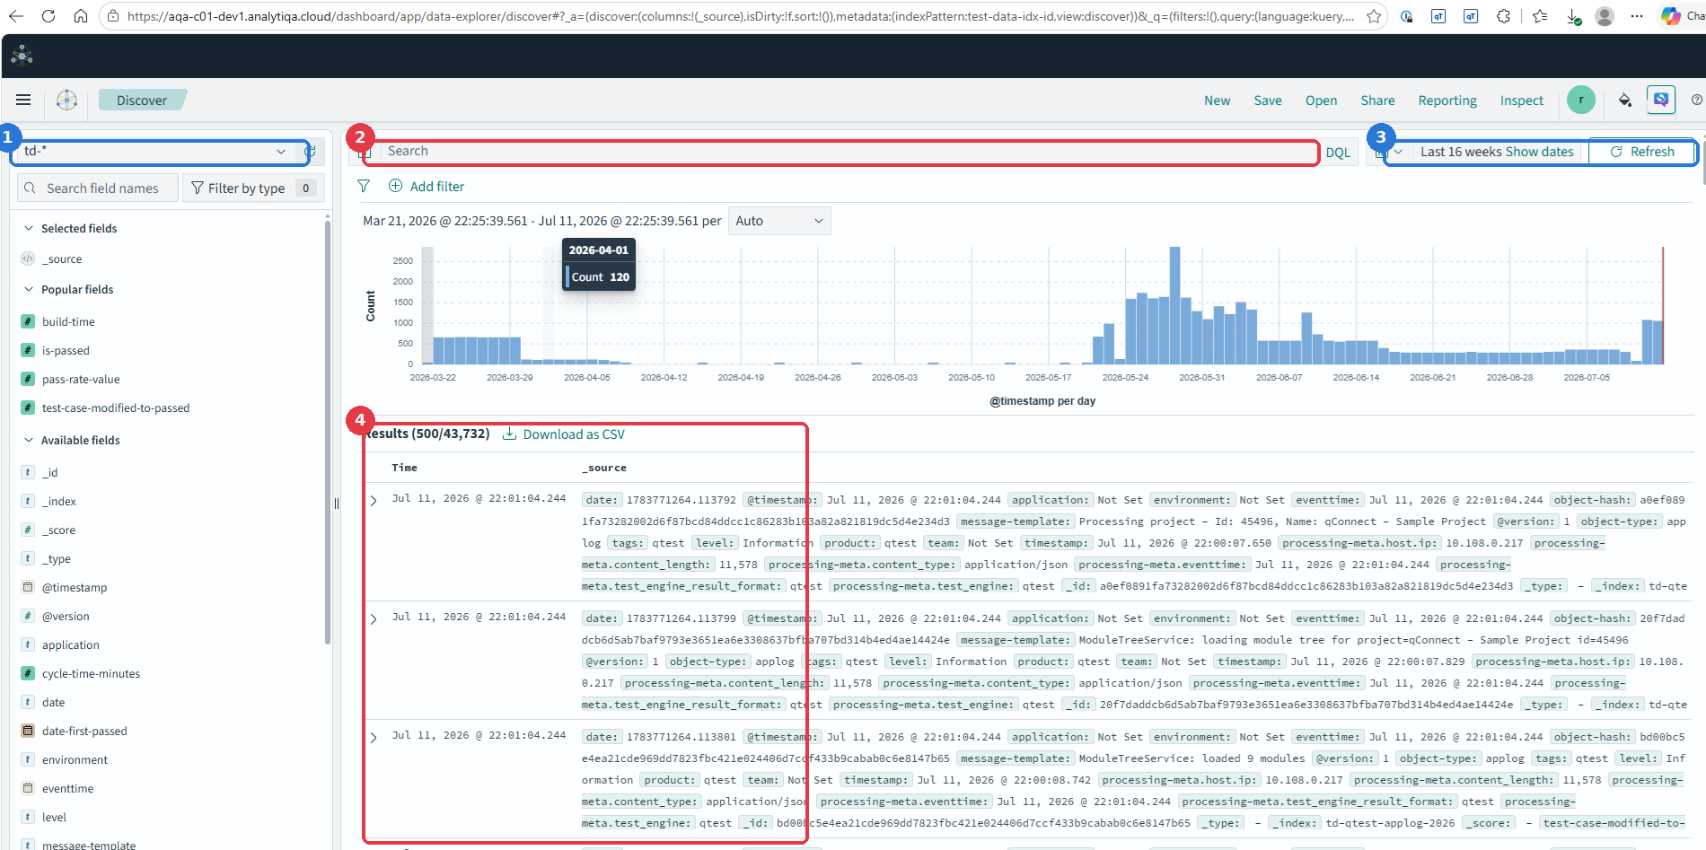Open the help question mark icon
This screenshot has height=850, width=1706.
coord(1696,100)
